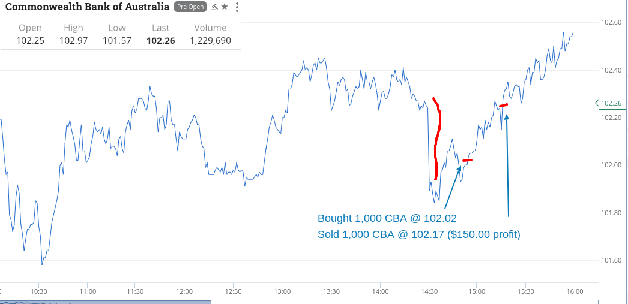
Task: Click the High value 102.97
Action: click(74, 41)
